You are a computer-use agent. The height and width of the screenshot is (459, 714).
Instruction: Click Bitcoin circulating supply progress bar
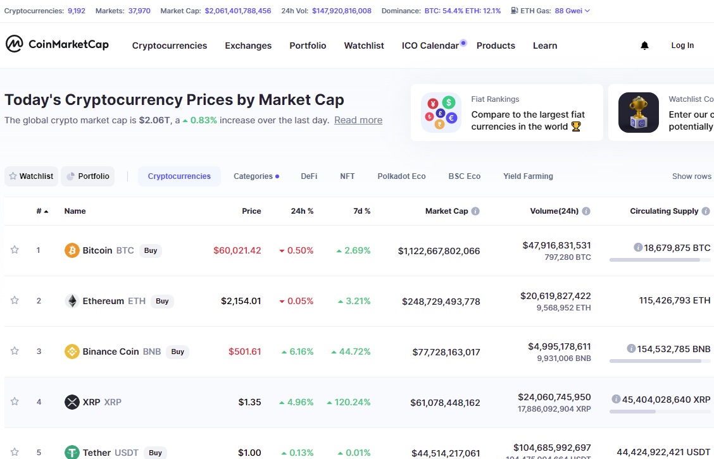pos(660,260)
